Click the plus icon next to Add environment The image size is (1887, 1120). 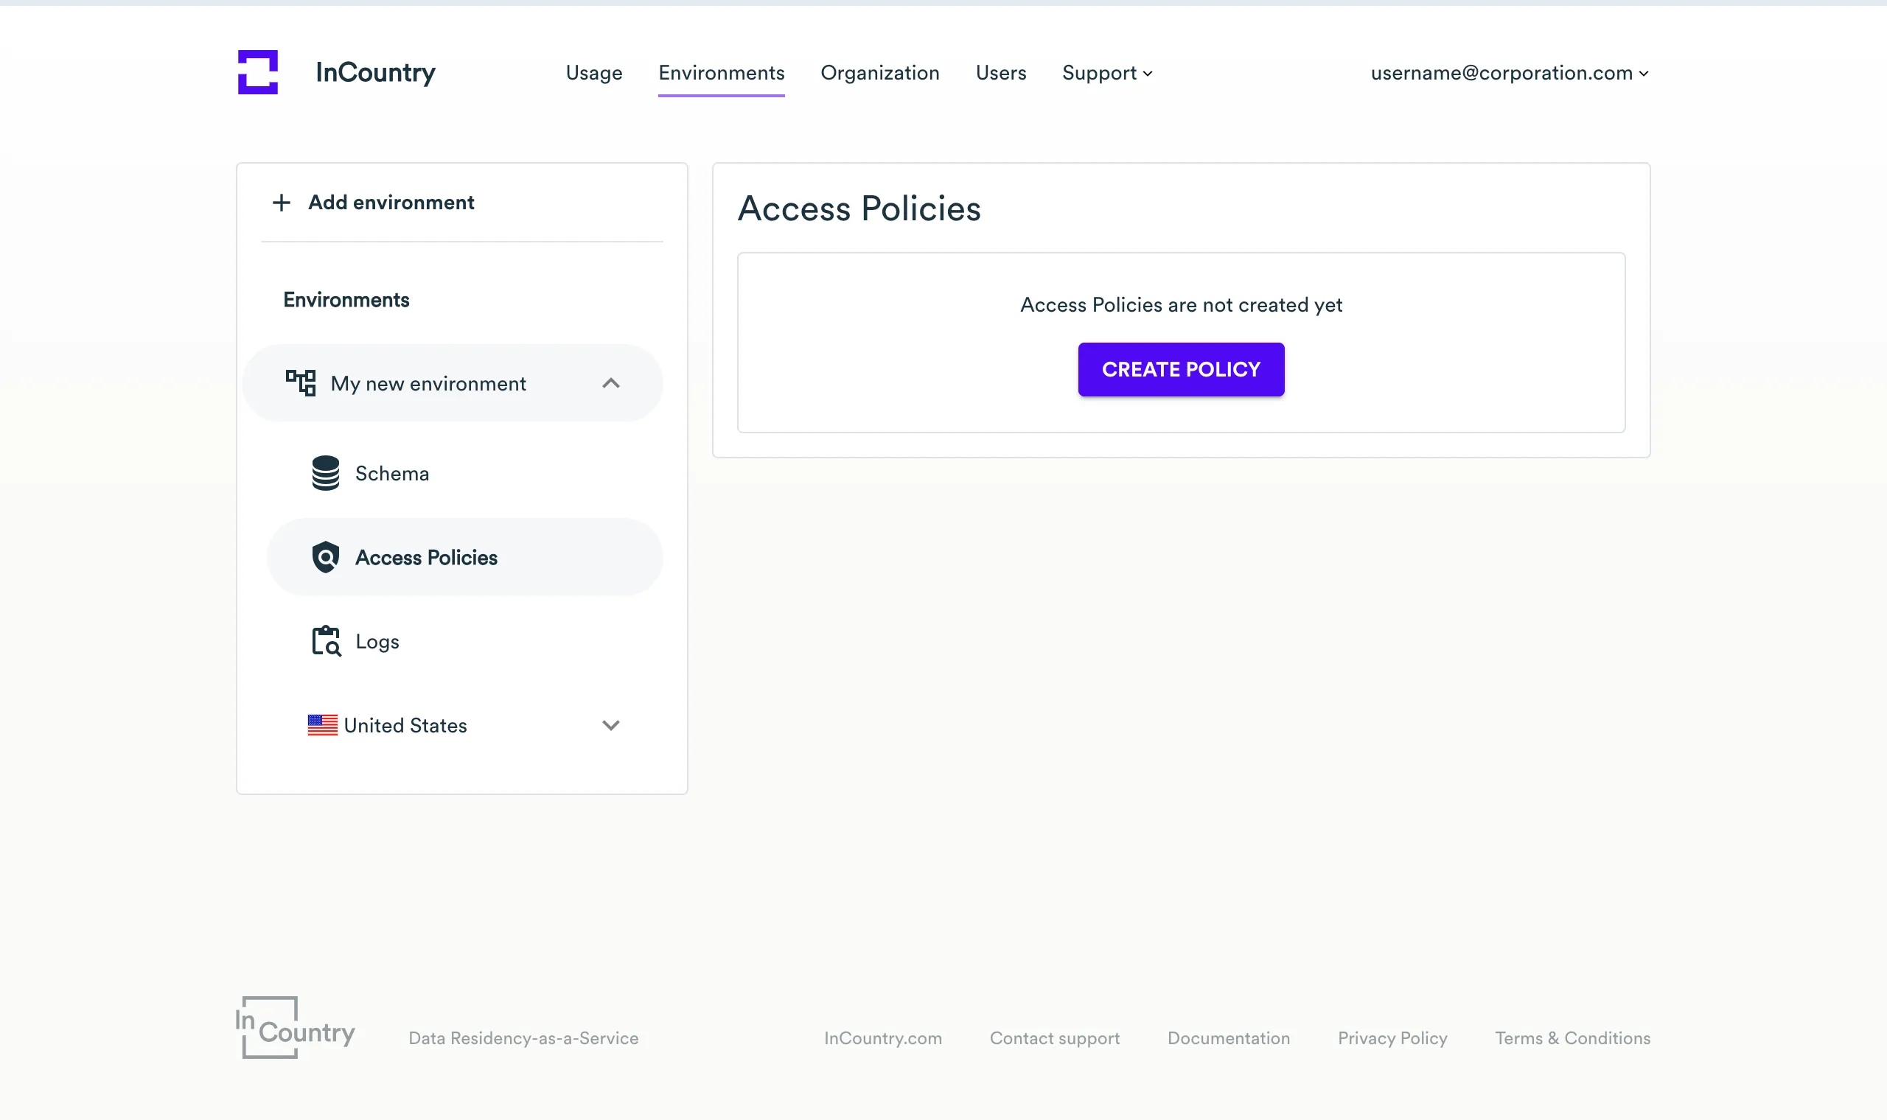[x=281, y=201]
